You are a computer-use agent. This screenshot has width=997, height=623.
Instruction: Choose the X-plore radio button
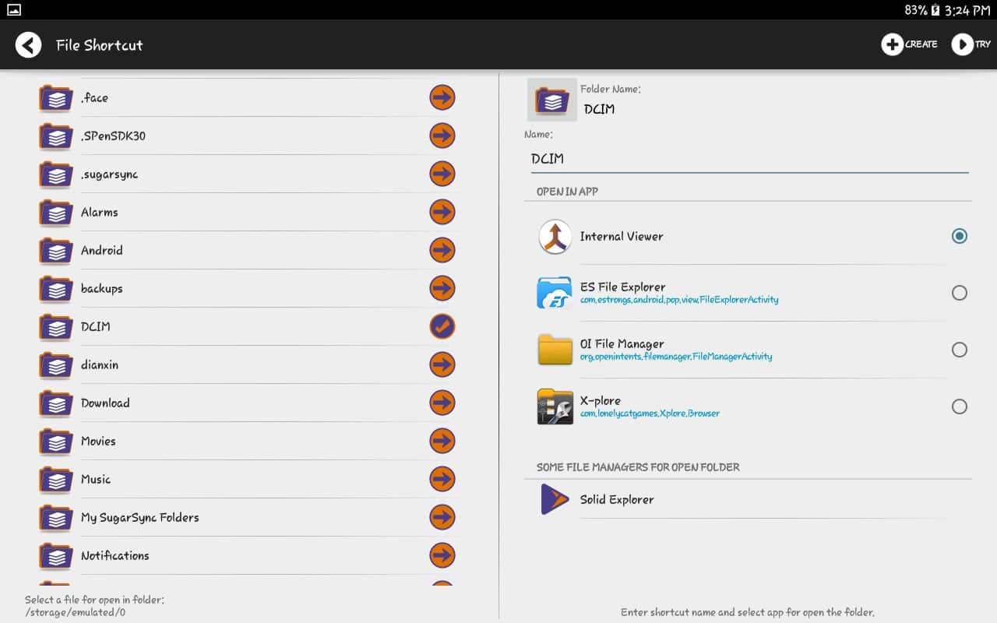(x=960, y=407)
